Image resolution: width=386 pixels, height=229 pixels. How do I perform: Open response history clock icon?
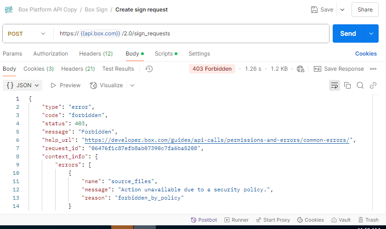(x=149, y=69)
